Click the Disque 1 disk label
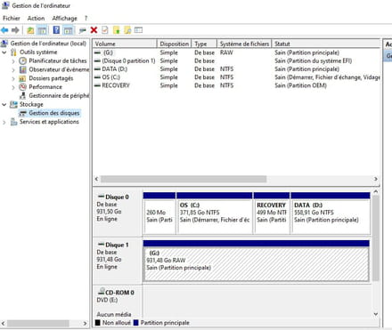392x330 pixels. (x=117, y=245)
